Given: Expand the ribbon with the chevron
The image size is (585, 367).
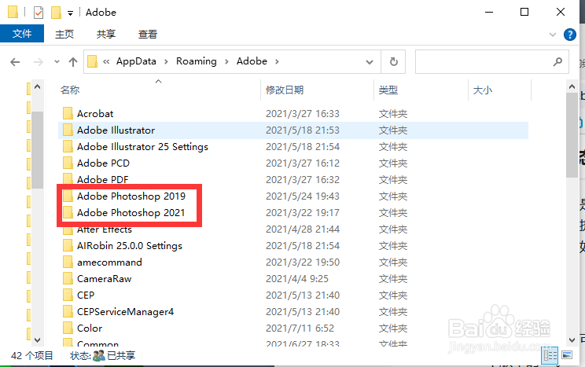Looking at the screenshot, I should pyautogui.click(x=553, y=35).
